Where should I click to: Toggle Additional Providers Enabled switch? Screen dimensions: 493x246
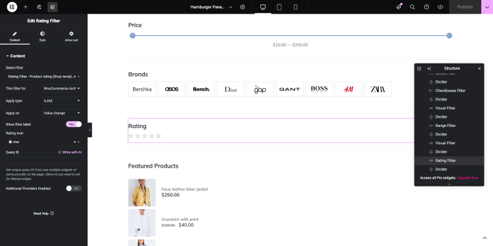click(x=74, y=188)
